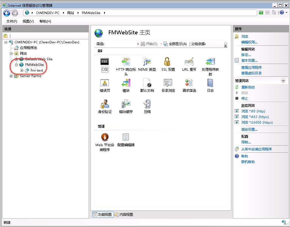Collapse the OWENDEV-PC server node

(6, 42)
